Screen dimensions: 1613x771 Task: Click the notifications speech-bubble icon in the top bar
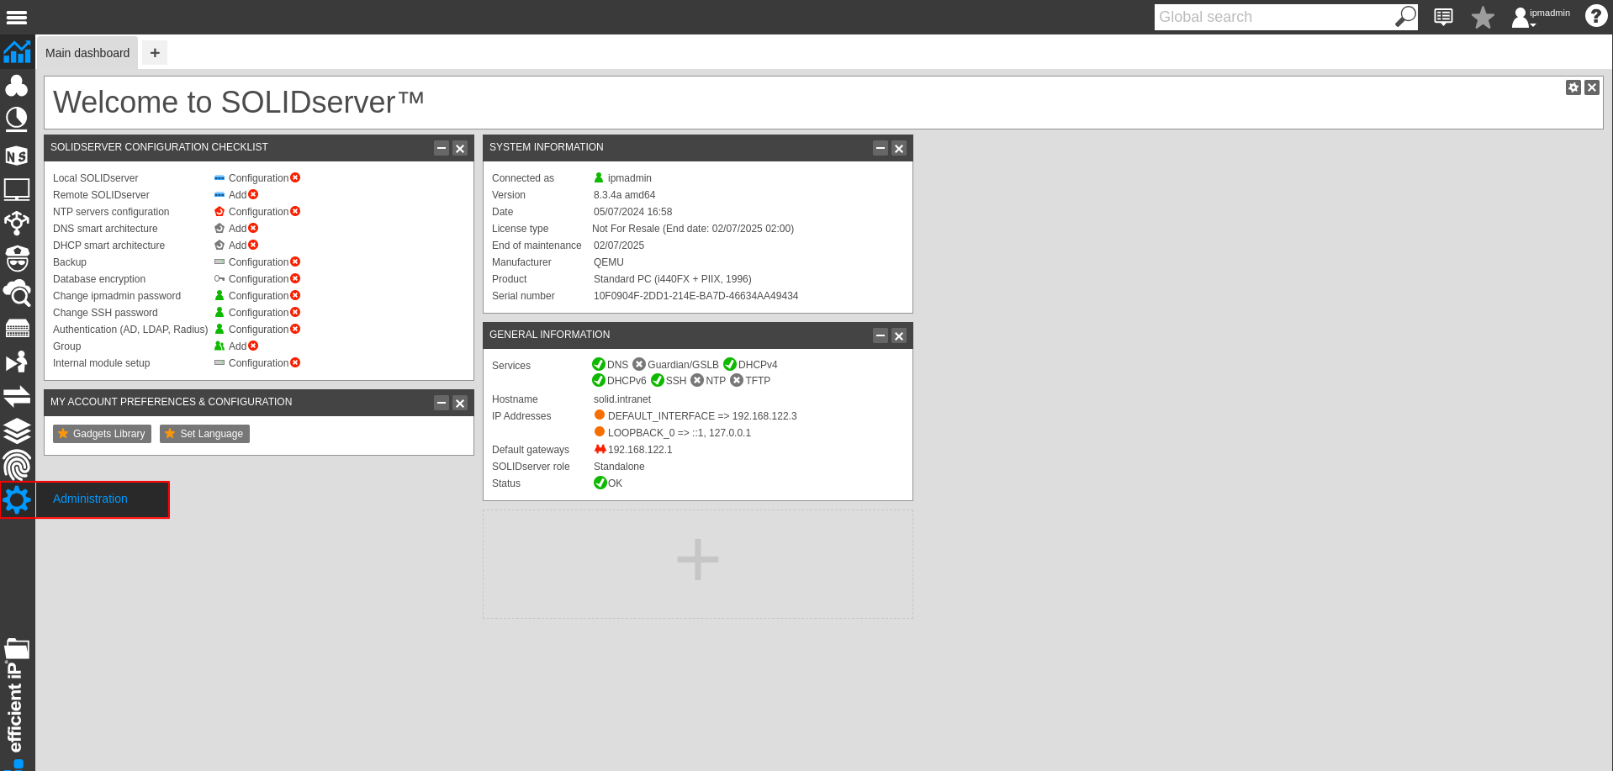coord(1442,17)
